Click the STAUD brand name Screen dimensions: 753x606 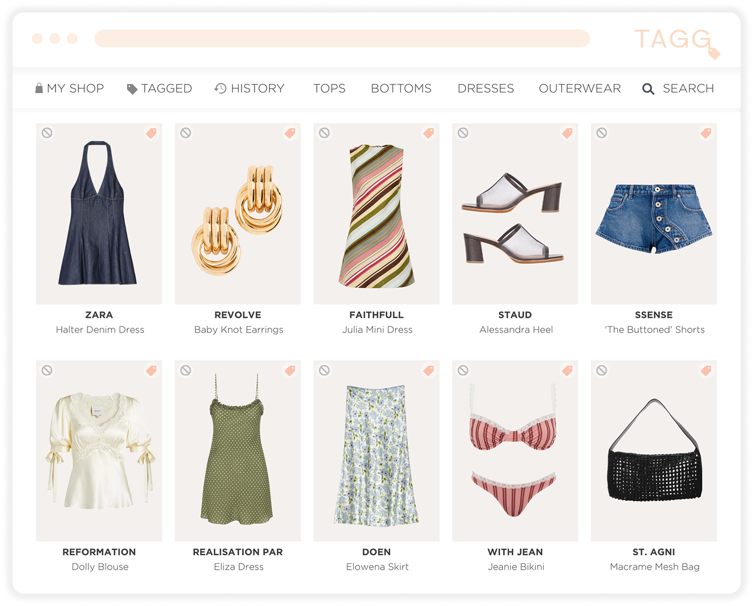(515, 315)
